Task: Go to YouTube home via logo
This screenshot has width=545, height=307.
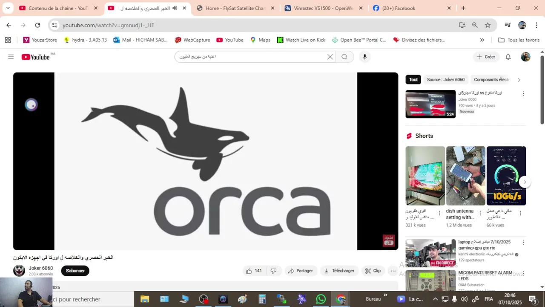Action: click(x=35, y=57)
